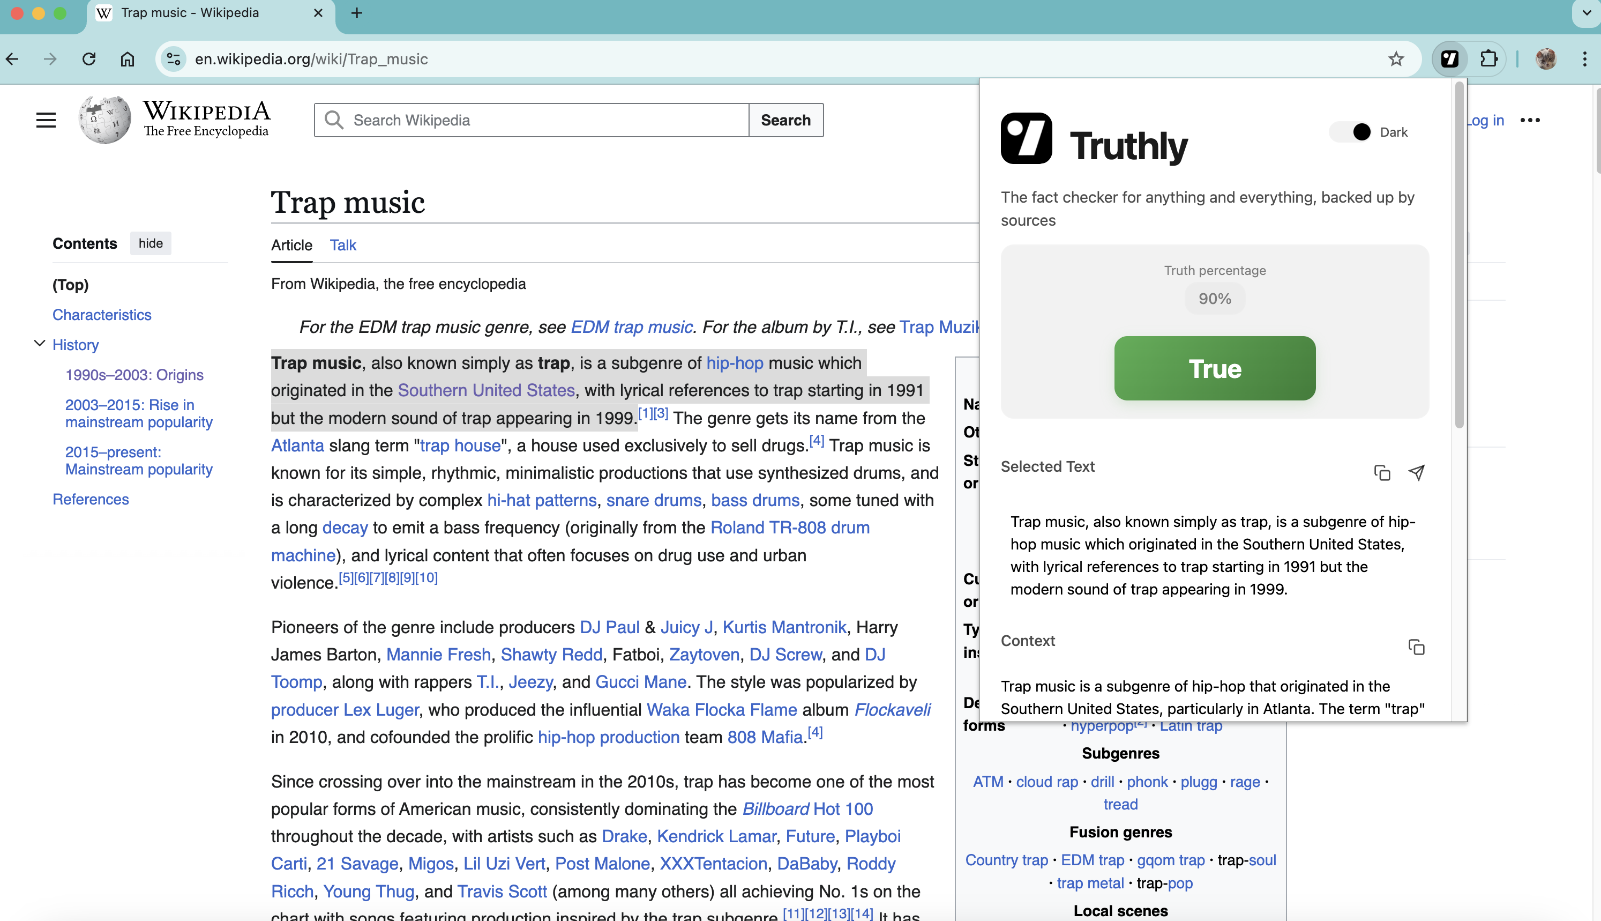Open the Southern United States link
Viewport: 1601px width, 921px height.
[485, 390]
